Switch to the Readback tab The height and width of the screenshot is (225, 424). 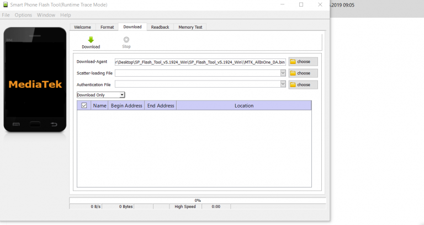[160, 27]
